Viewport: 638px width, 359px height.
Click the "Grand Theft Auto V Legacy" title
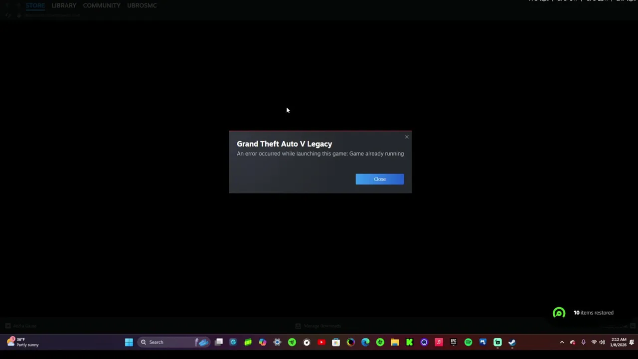(284, 144)
